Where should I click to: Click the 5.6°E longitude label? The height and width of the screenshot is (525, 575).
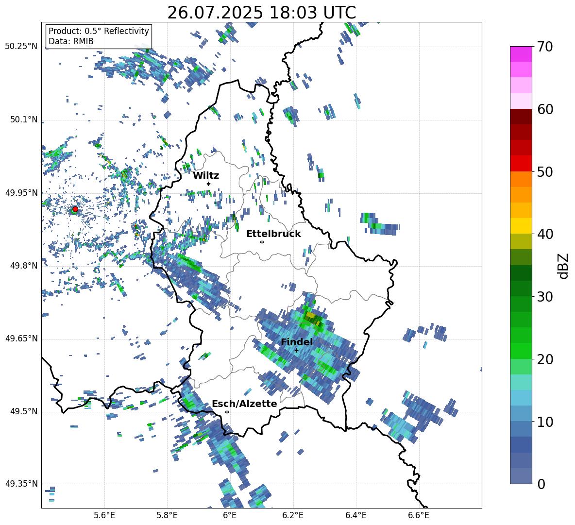point(104,515)
